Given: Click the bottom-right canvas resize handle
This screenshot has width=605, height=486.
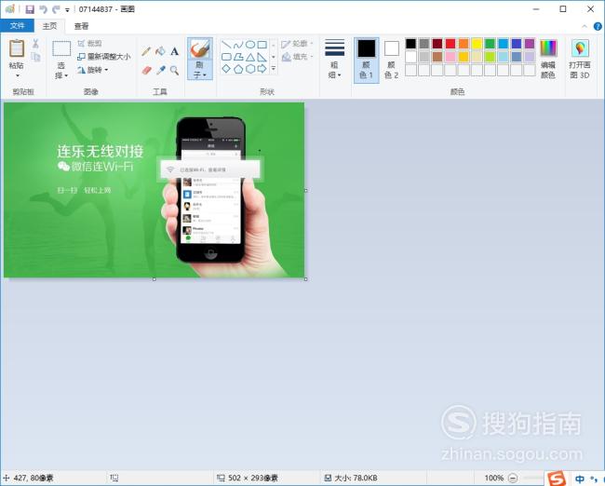Looking at the screenshot, I should (306, 279).
